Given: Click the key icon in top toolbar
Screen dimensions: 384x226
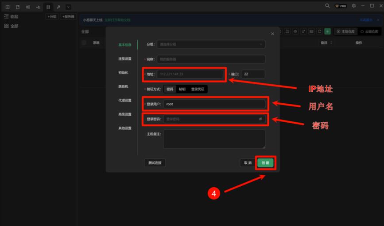Looking at the screenshot, I should (x=58, y=7).
